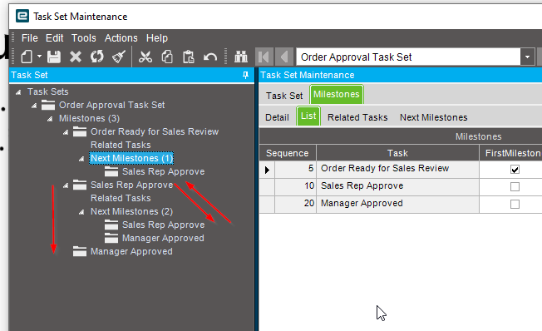Click the Paste clipboard icon
Image resolution: width=542 pixels, height=331 pixels.
pyautogui.click(x=189, y=57)
